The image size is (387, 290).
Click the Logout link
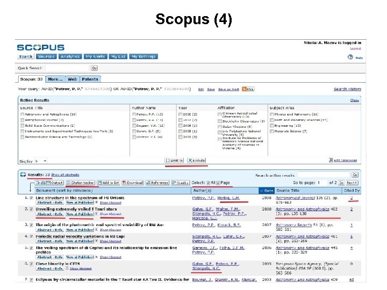[x=356, y=48]
